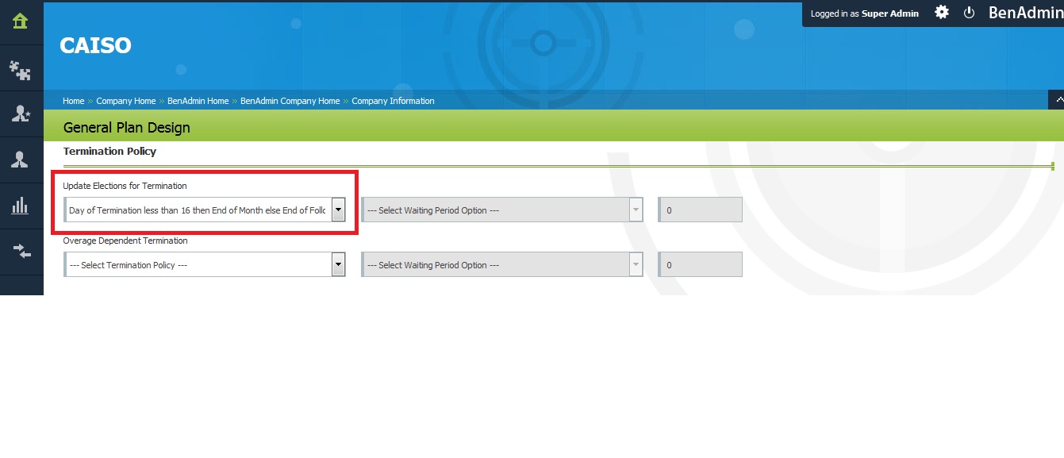Image resolution: width=1064 pixels, height=458 pixels.
Task: Click Logged in as Super Admin text
Action: pyautogui.click(x=865, y=13)
